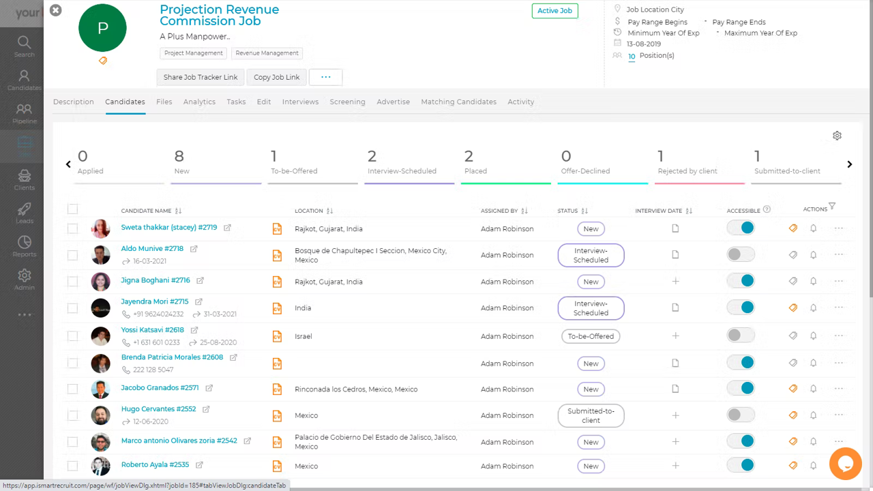Open table settings gear icon
Image resolution: width=873 pixels, height=491 pixels.
(x=837, y=136)
